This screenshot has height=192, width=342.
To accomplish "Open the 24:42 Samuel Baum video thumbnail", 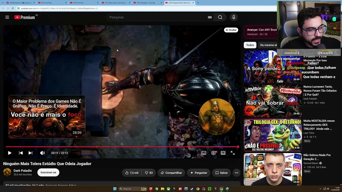I will [273, 169].
